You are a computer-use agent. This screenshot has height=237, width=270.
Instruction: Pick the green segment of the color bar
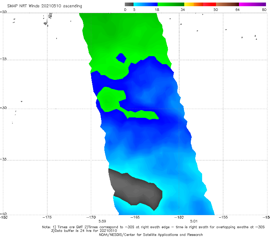pyautogui.click(x=171, y=4)
